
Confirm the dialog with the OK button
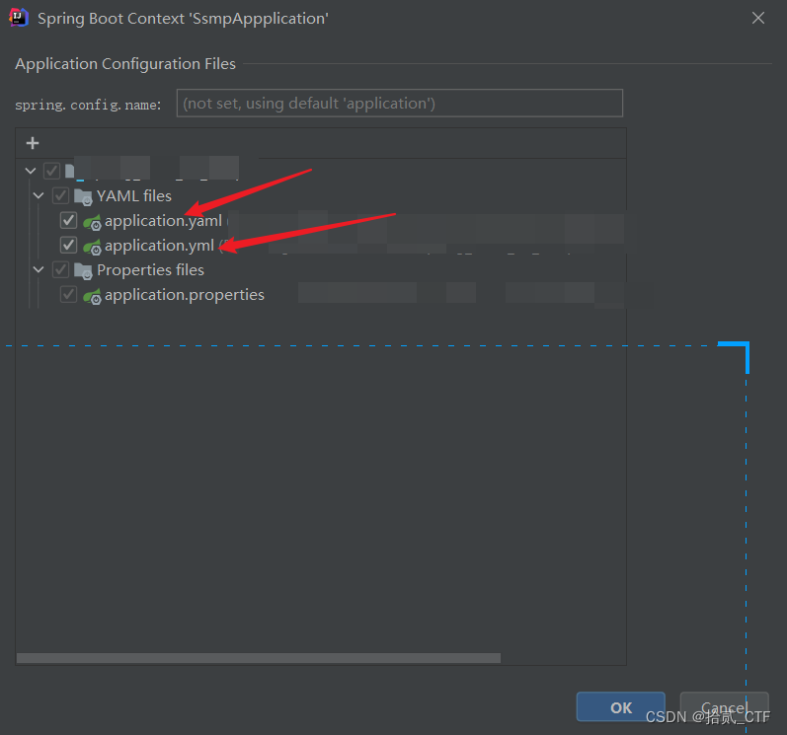coord(621,707)
